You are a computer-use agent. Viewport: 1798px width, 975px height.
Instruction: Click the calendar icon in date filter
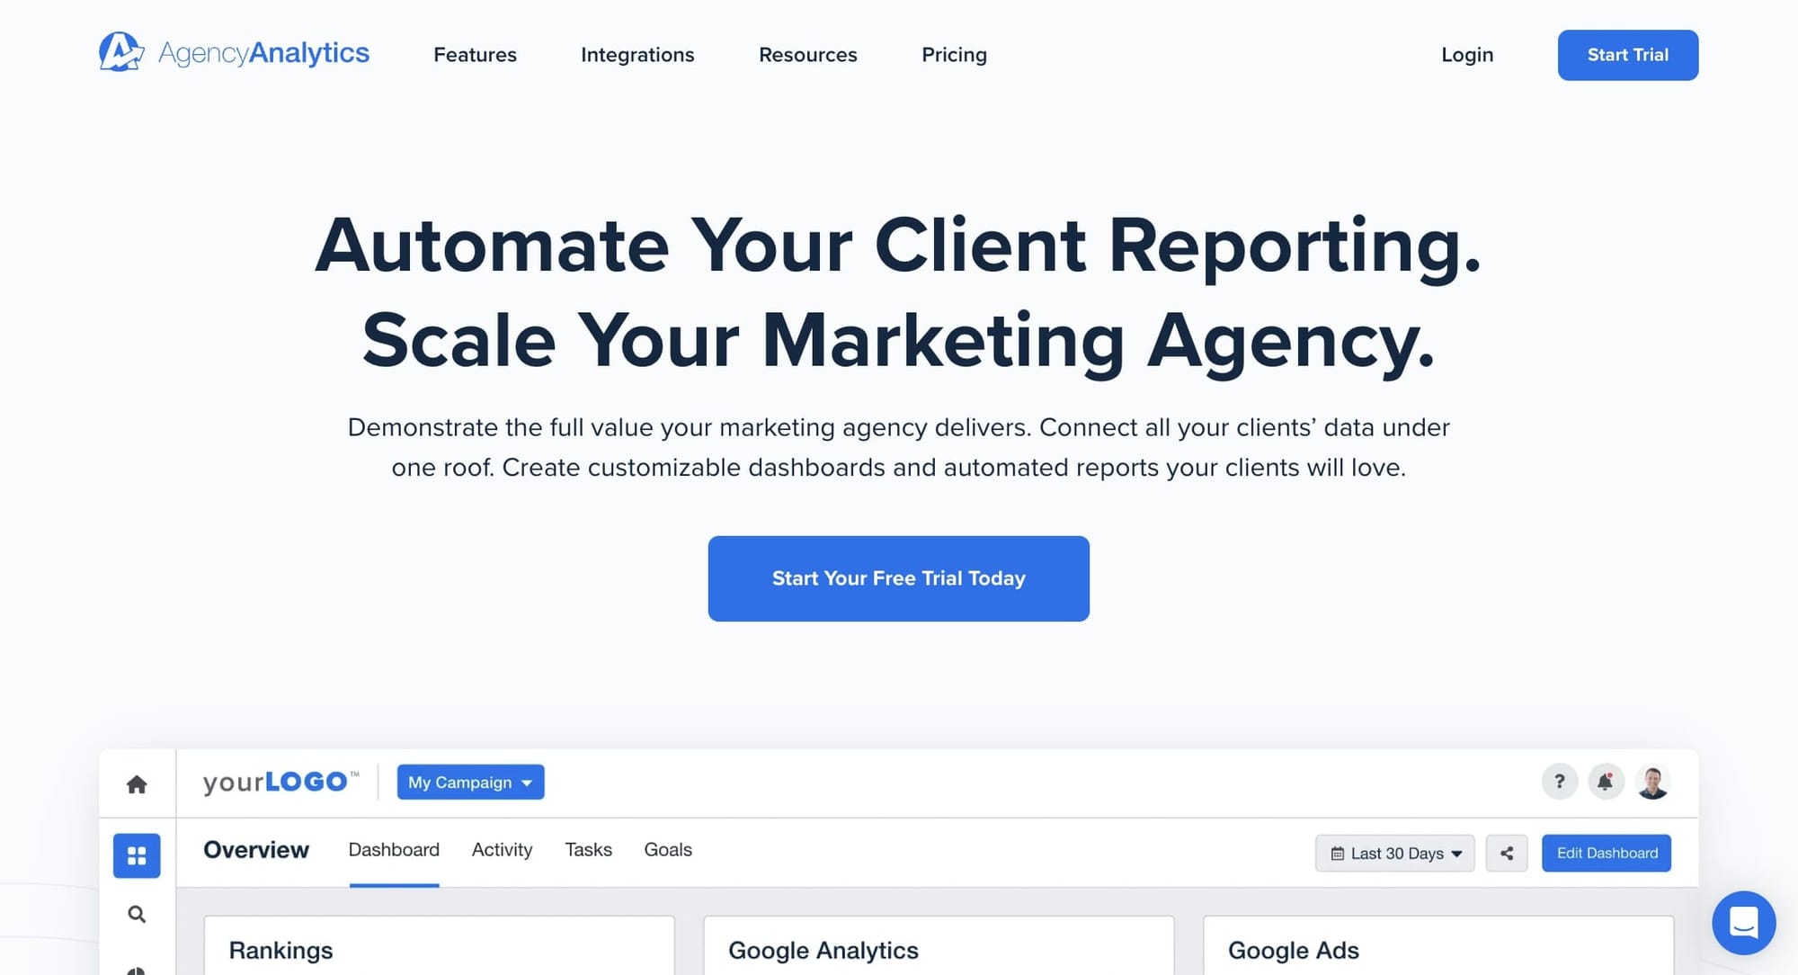1336,853
